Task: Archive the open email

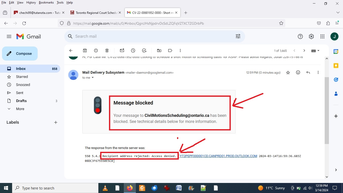Action: (x=85, y=51)
